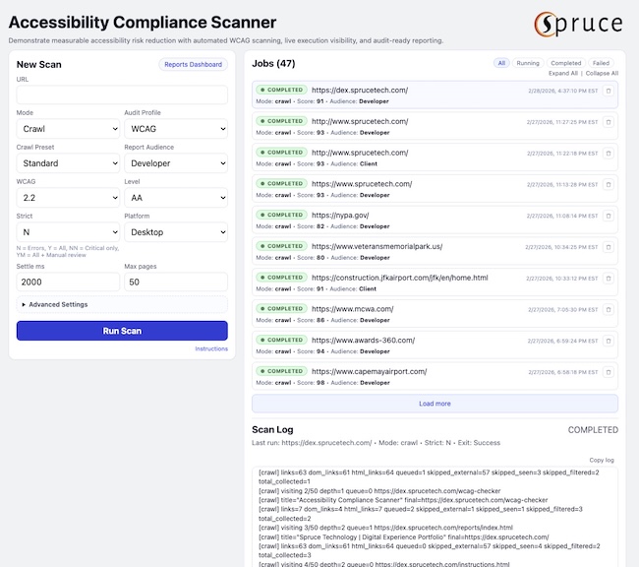Image resolution: width=639 pixels, height=567 pixels.
Task: Select the https://www.mcwa.com/ job URL
Action: [353, 309]
